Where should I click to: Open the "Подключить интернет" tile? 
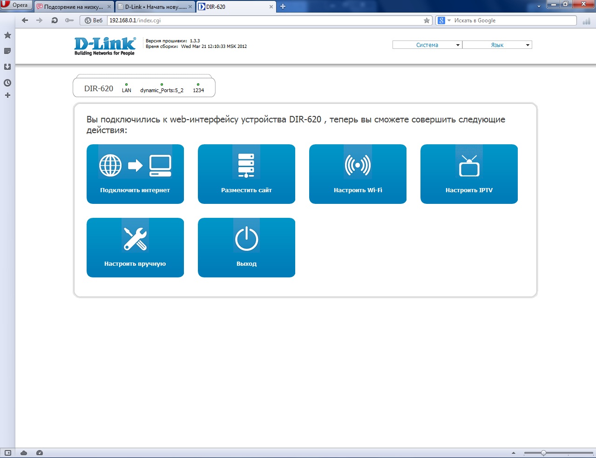point(135,174)
